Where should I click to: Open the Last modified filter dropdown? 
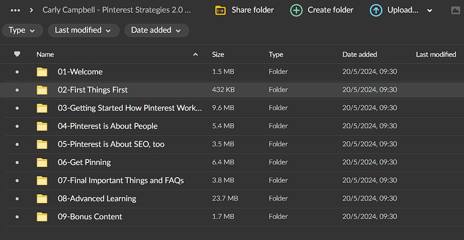84,31
